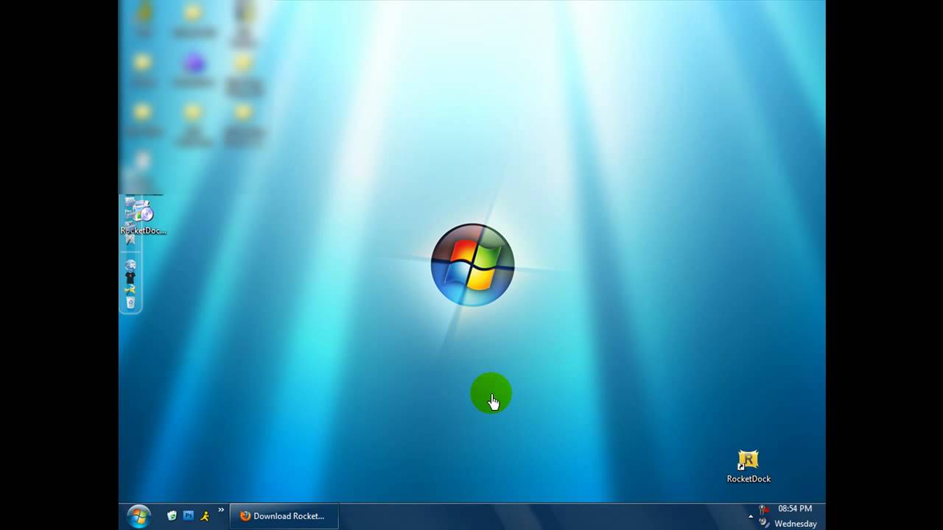
Task: Show hidden system tray icons arrow
Action: pyautogui.click(x=751, y=516)
